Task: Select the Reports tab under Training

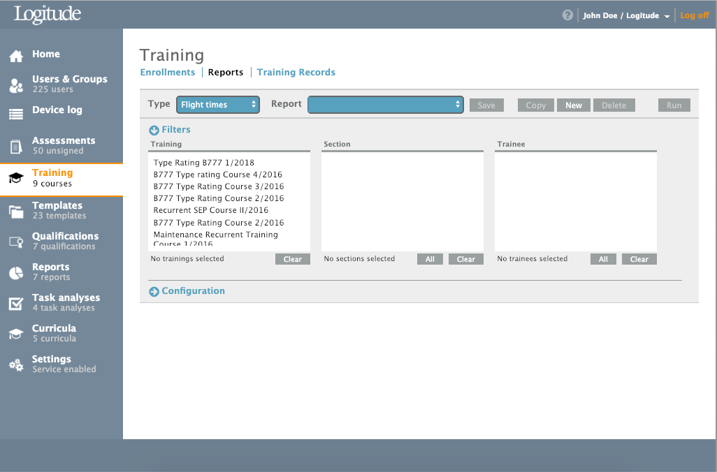Action: pos(226,72)
